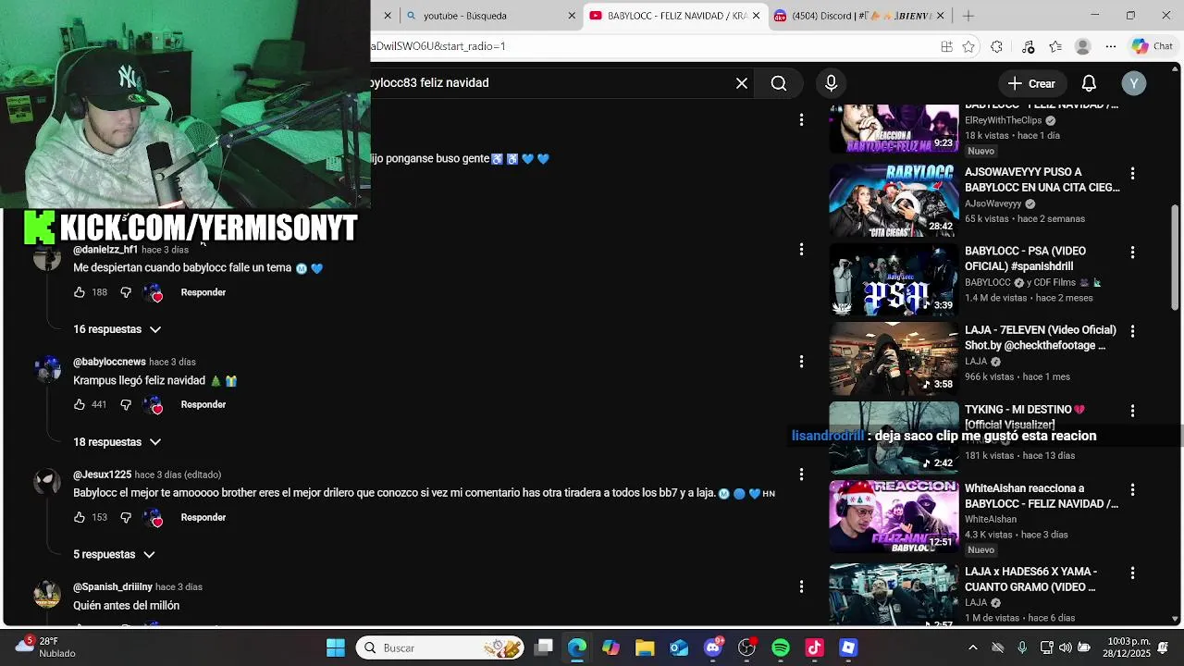The height and width of the screenshot is (666, 1184).
Task: Open @Jesux1225 channel link
Action: coord(103,475)
